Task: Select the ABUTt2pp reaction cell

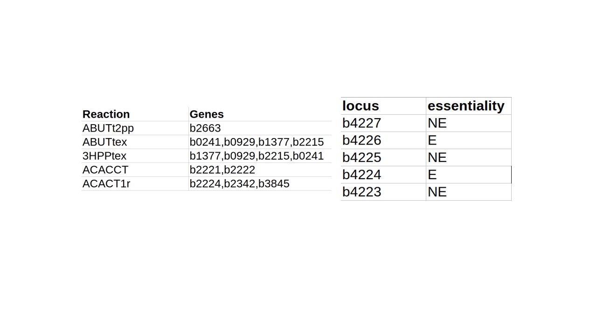Action: click(x=108, y=128)
